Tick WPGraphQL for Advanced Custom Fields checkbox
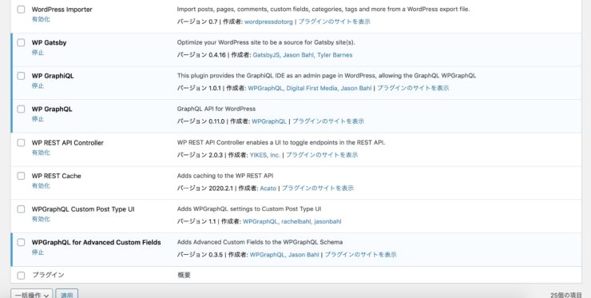 (21, 242)
